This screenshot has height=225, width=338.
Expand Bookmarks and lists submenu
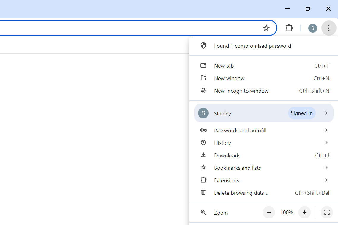(x=326, y=168)
